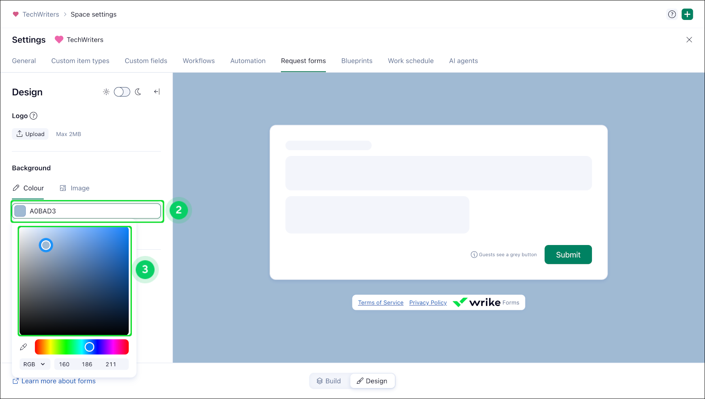This screenshot has width=705, height=399.
Task: Click the help question mark icon in top bar
Action: click(672, 14)
